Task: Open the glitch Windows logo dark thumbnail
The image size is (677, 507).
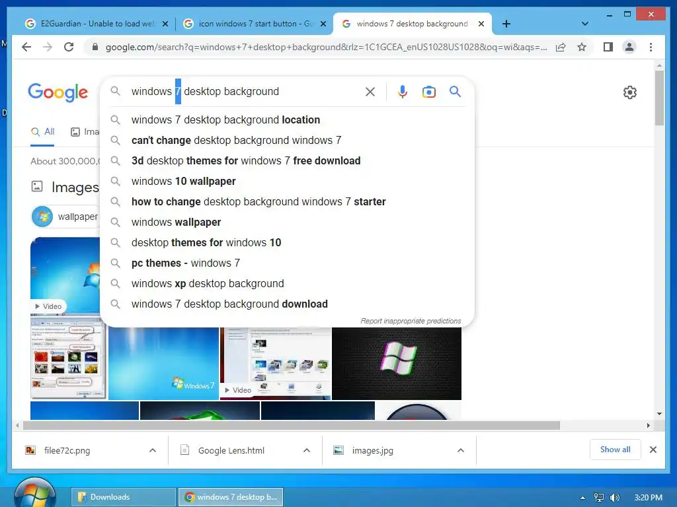Action: tap(397, 364)
